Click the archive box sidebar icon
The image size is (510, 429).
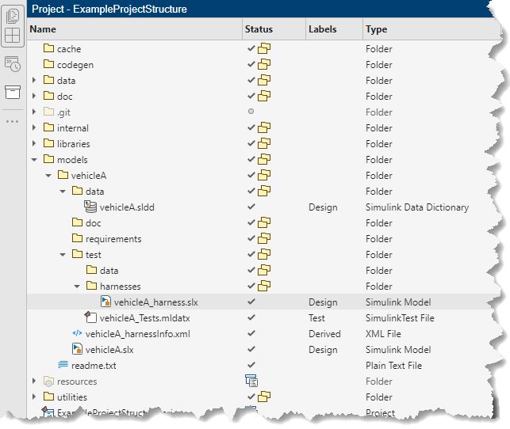coord(13,92)
